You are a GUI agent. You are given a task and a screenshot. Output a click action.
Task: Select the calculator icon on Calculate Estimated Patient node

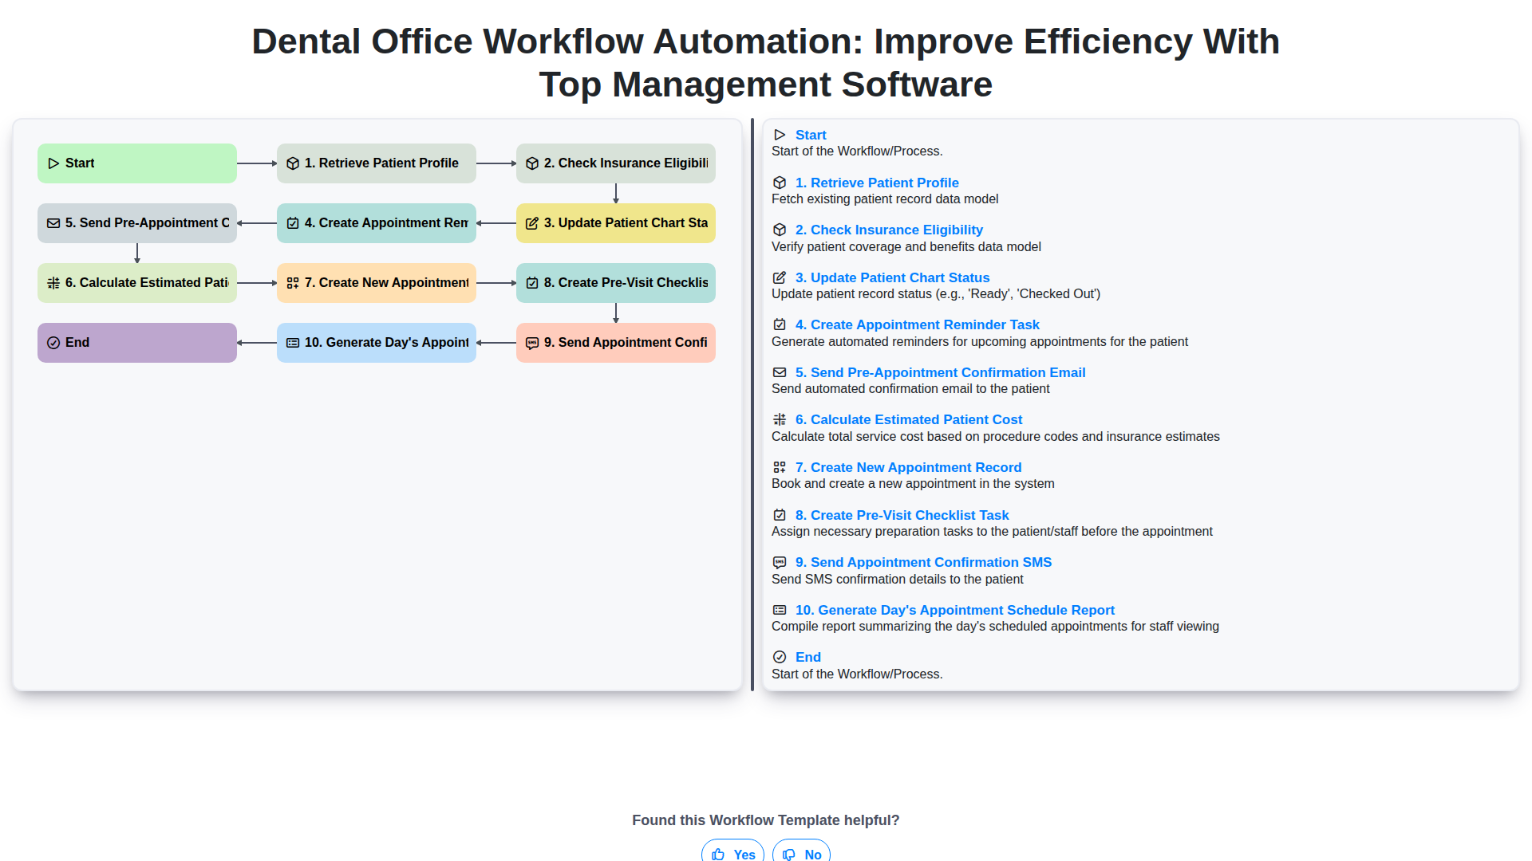coord(53,283)
